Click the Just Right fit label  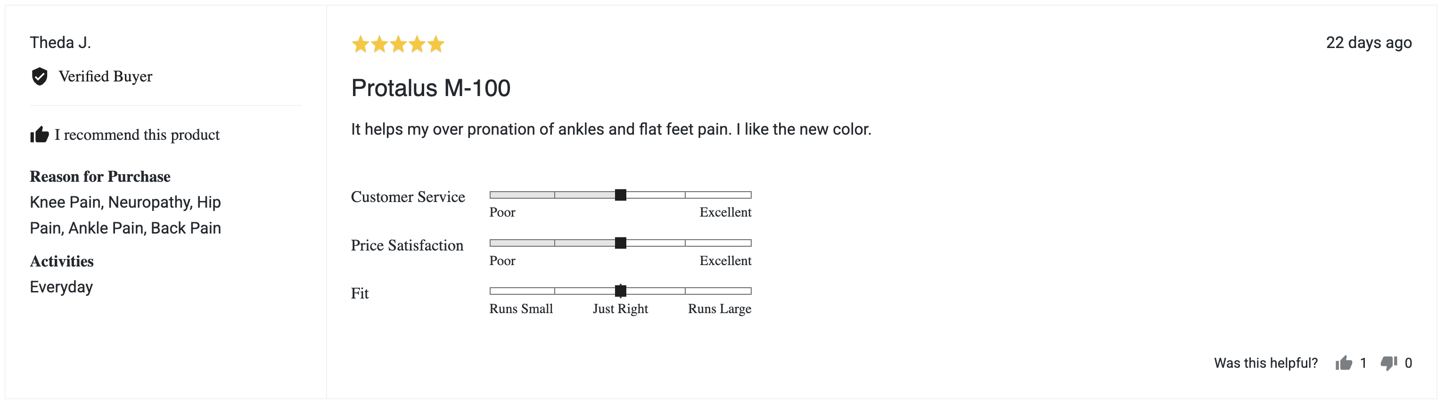click(x=621, y=309)
